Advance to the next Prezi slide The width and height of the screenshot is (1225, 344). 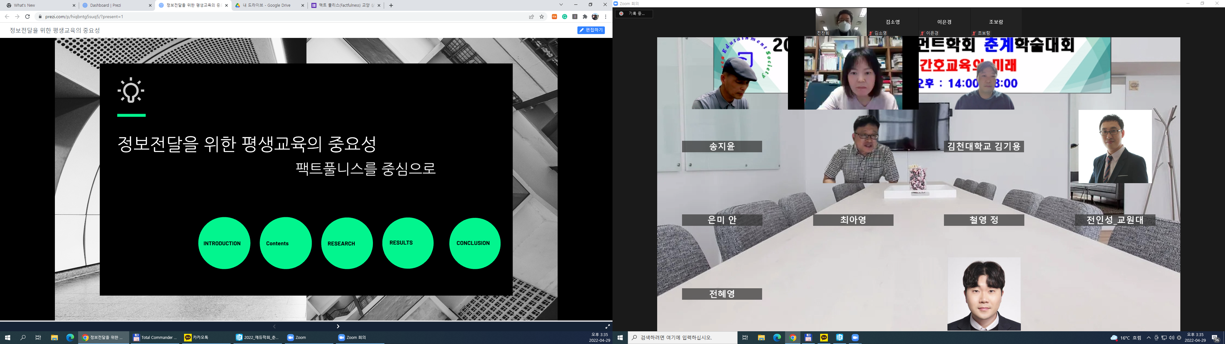coord(338,326)
